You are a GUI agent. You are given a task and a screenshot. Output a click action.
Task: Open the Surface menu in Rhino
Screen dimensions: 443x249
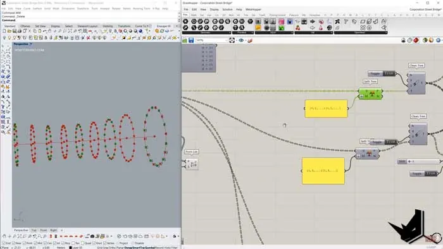(37, 8)
